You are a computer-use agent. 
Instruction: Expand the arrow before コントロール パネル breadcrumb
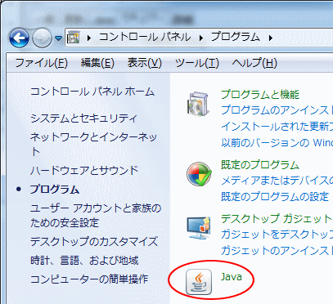[89, 38]
